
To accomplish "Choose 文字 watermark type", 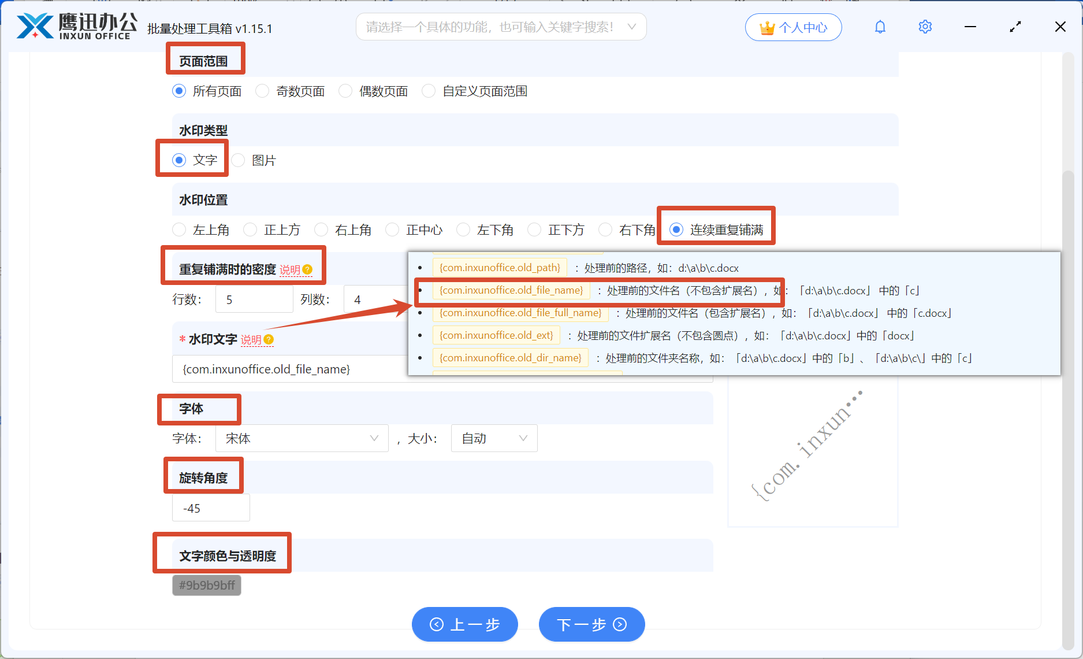I will pos(179,160).
